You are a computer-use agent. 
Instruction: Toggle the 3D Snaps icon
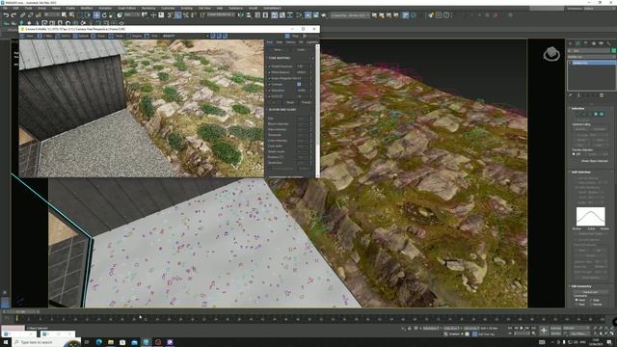point(170,15)
